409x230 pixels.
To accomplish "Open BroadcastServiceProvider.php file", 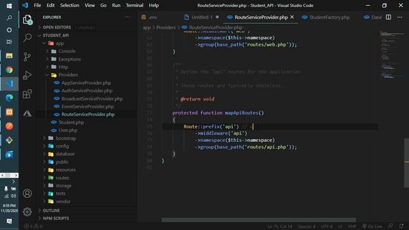I will (x=92, y=98).
